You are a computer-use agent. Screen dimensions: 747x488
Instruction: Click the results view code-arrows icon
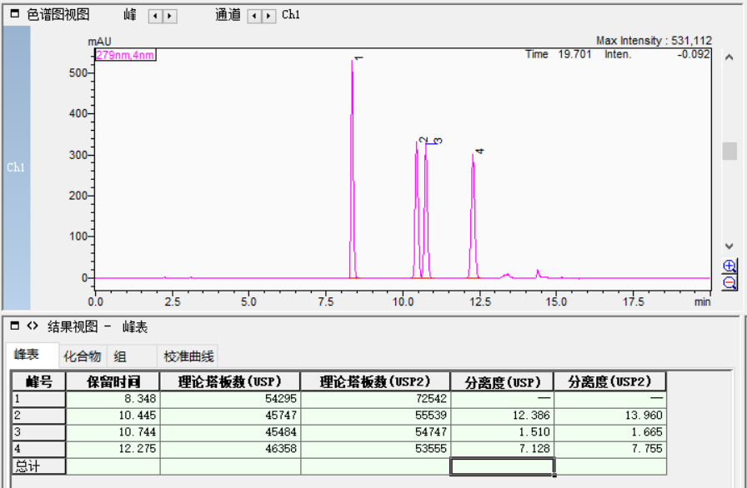(33, 326)
